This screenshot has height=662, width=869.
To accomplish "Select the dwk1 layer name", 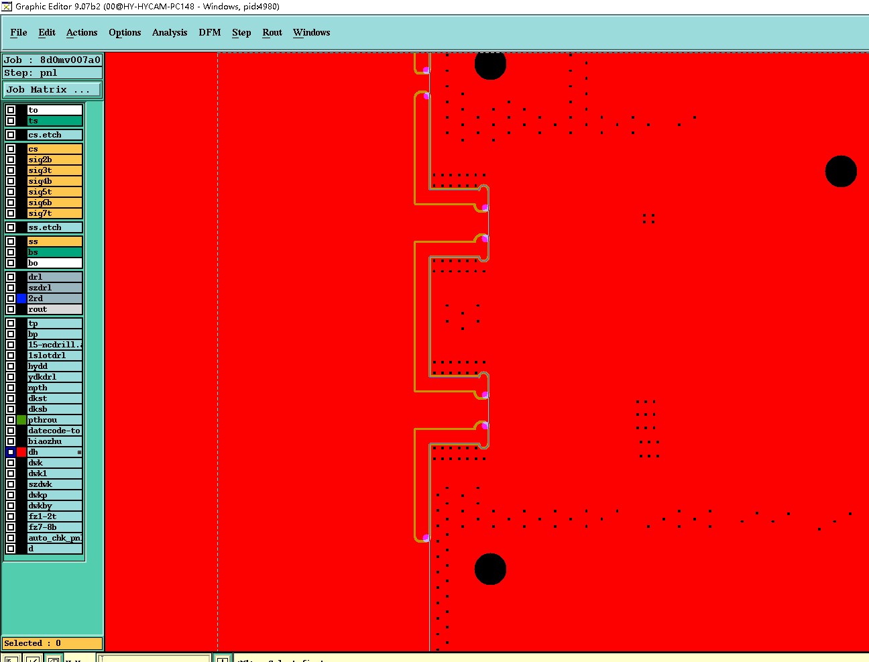I will point(55,474).
